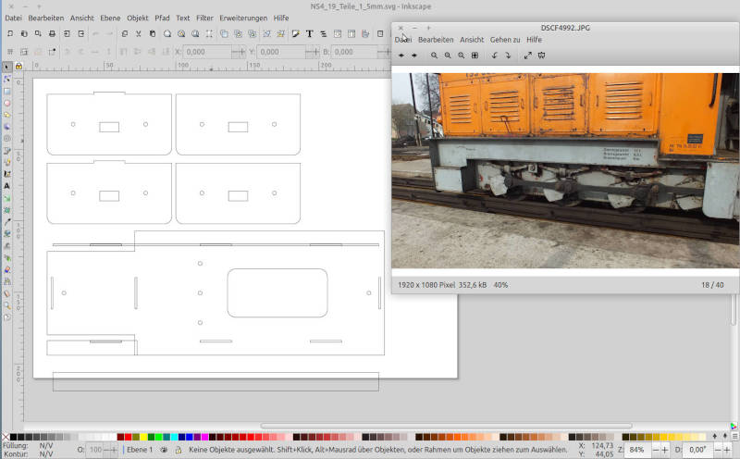The width and height of the screenshot is (740, 459).
Task: Rotate image clockwise in image viewer
Action: point(508,56)
